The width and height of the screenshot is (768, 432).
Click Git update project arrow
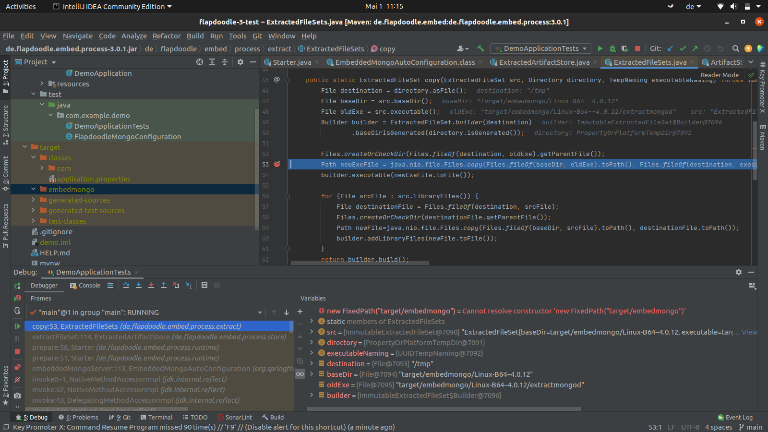coord(670,48)
